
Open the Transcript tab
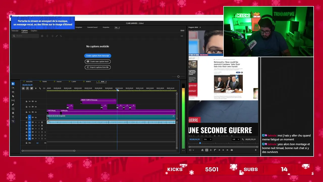(15, 31)
